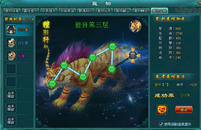Open the 獸魂封印 tab
Image resolution: width=201 pixels, height=130 pixels.
86,11
